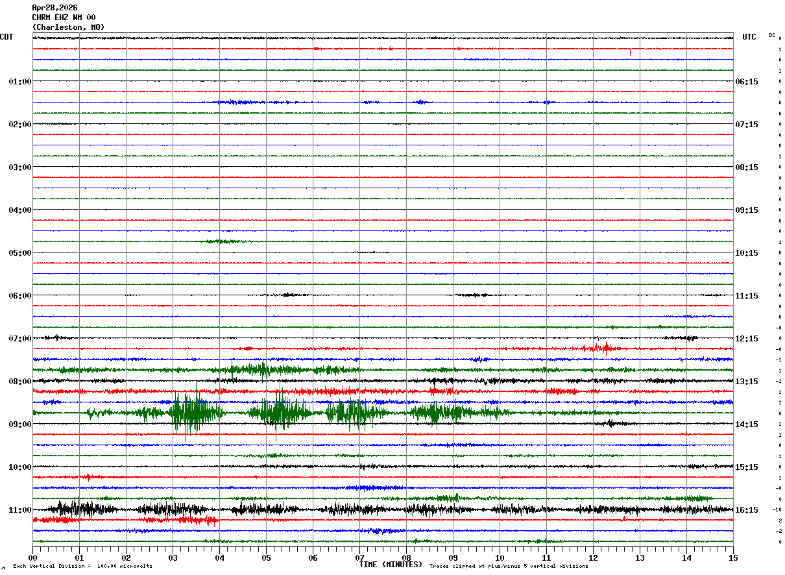The height and width of the screenshot is (575, 785).
Task: Click minute tick label 13 on the axis
Action: point(640,557)
